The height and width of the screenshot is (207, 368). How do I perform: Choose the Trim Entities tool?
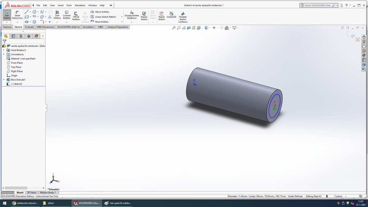click(57, 15)
